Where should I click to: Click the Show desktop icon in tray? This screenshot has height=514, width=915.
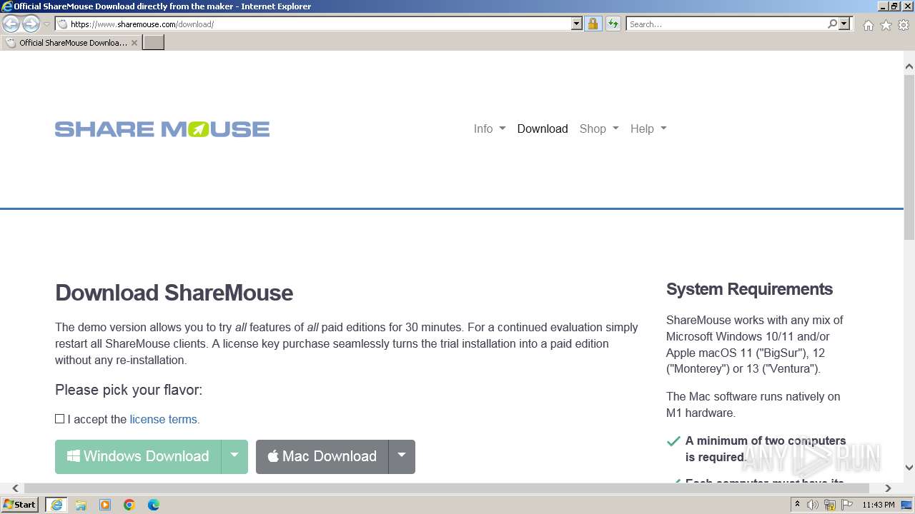click(x=906, y=505)
